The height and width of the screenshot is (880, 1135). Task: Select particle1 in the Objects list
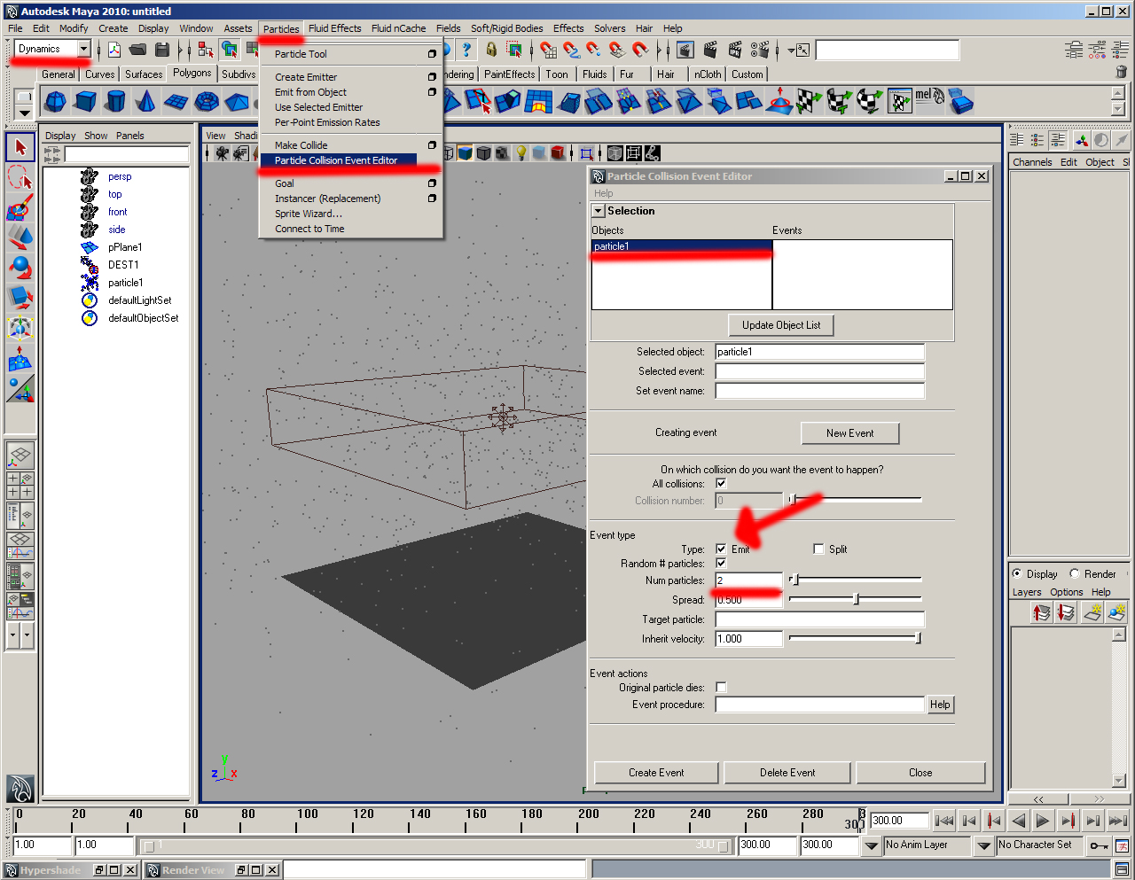(x=682, y=246)
